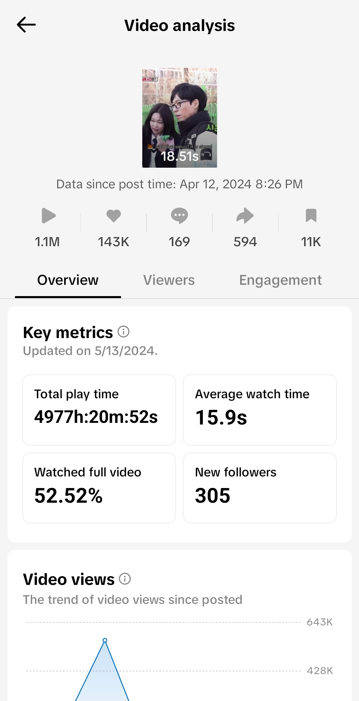
Task: Tap the heart likes icon
Action: 114,216
